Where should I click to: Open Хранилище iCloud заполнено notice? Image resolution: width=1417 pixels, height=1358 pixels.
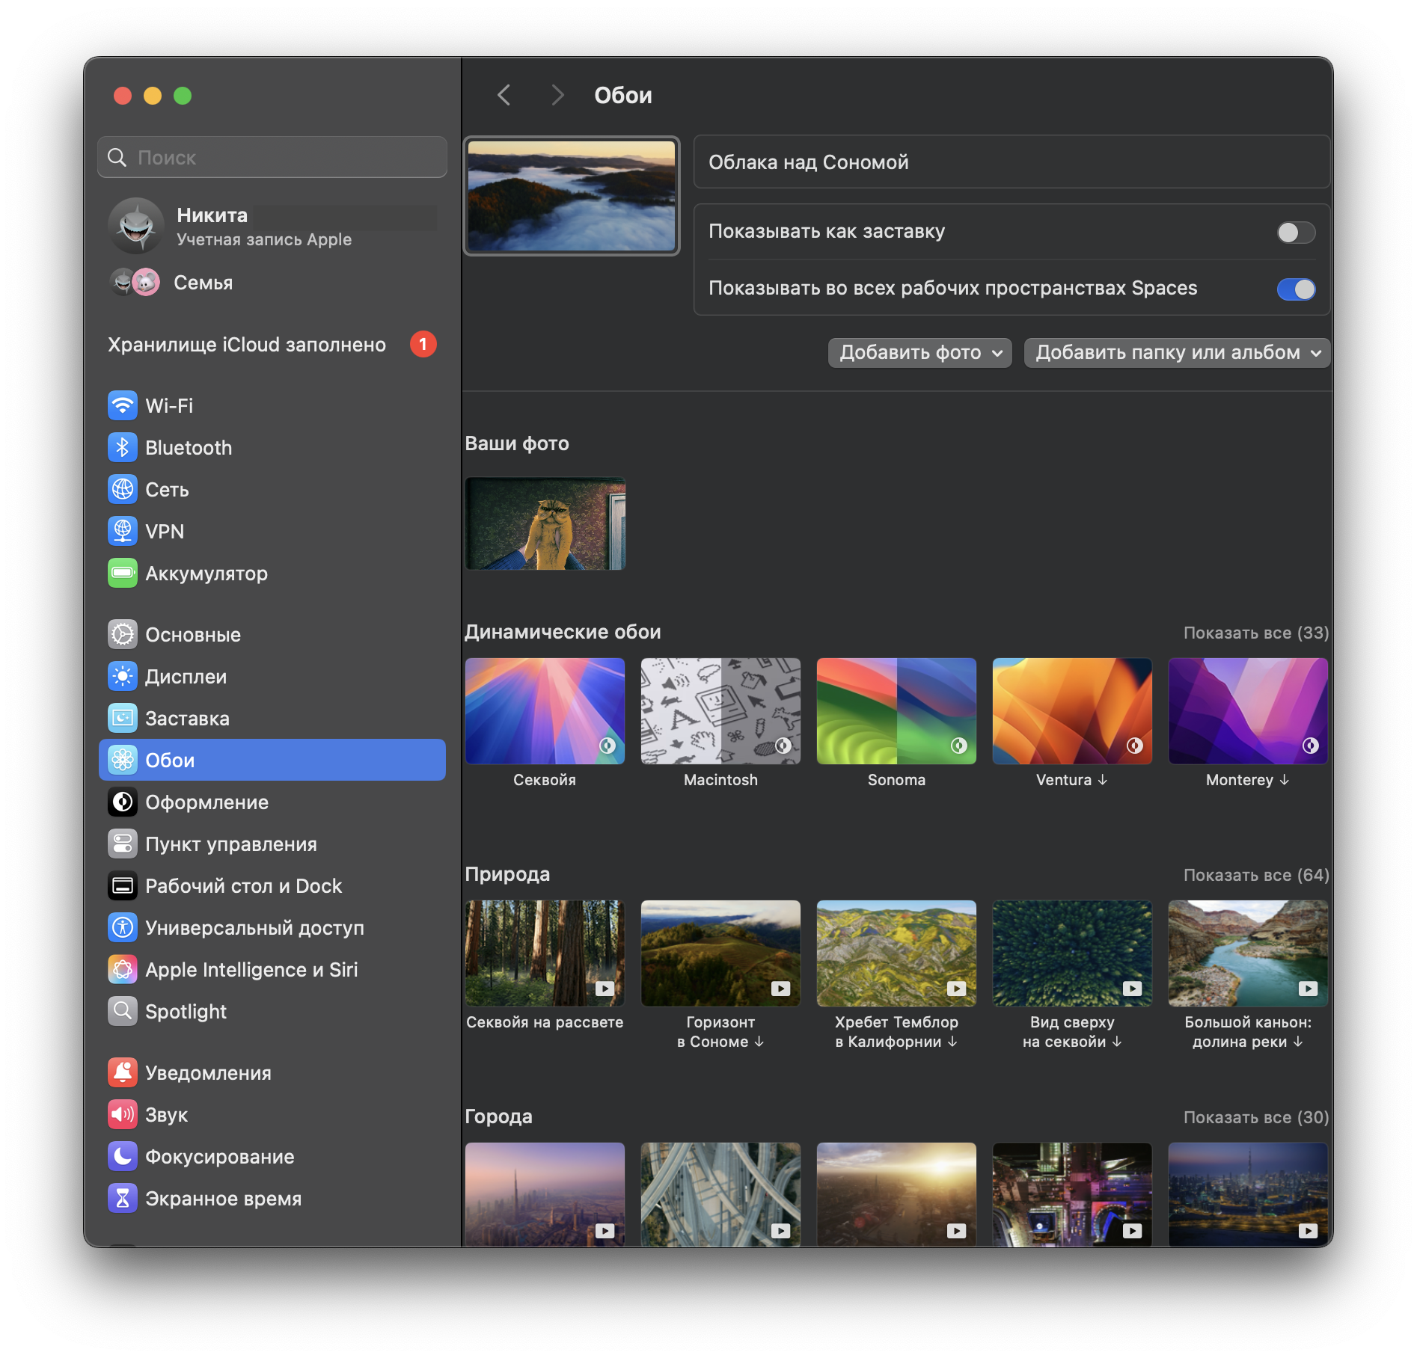point(247,345)
